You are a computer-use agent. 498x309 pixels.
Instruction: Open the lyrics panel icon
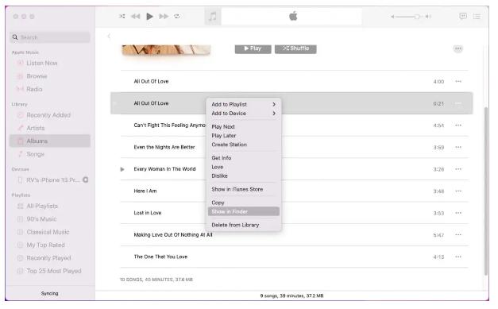(463, 16)
